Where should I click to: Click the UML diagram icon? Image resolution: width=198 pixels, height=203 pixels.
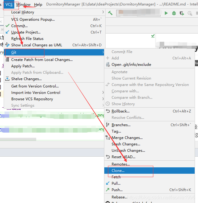point(7,45)
